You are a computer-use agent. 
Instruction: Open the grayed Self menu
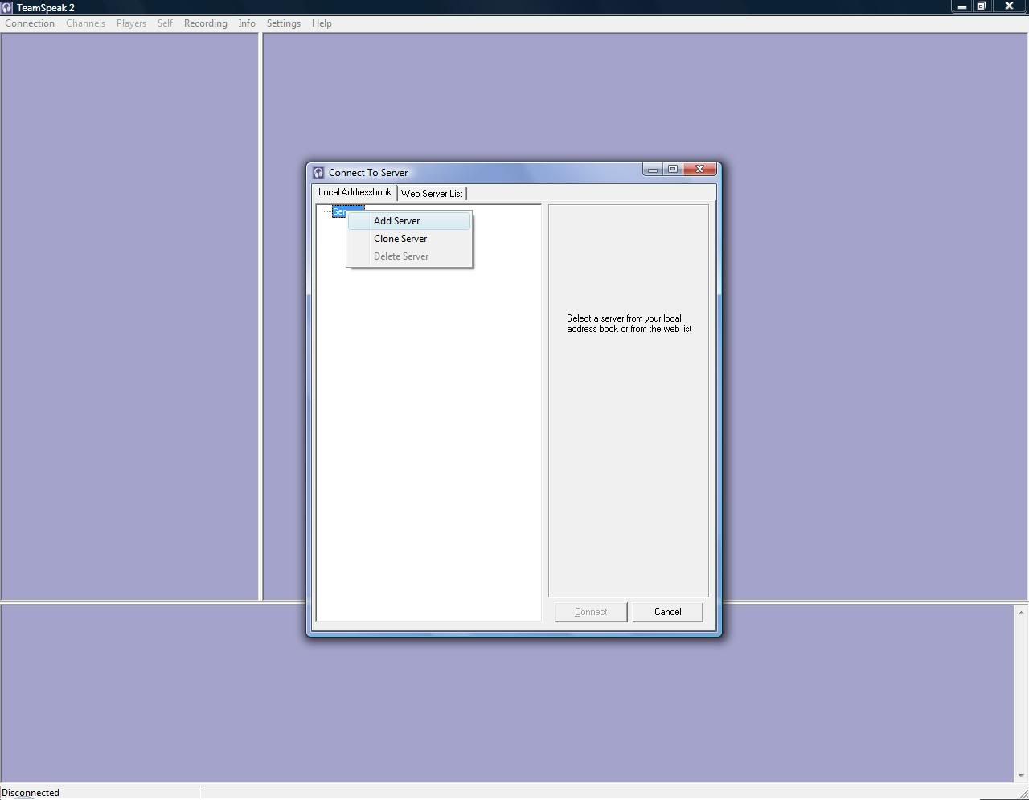(x=165, y=23)
